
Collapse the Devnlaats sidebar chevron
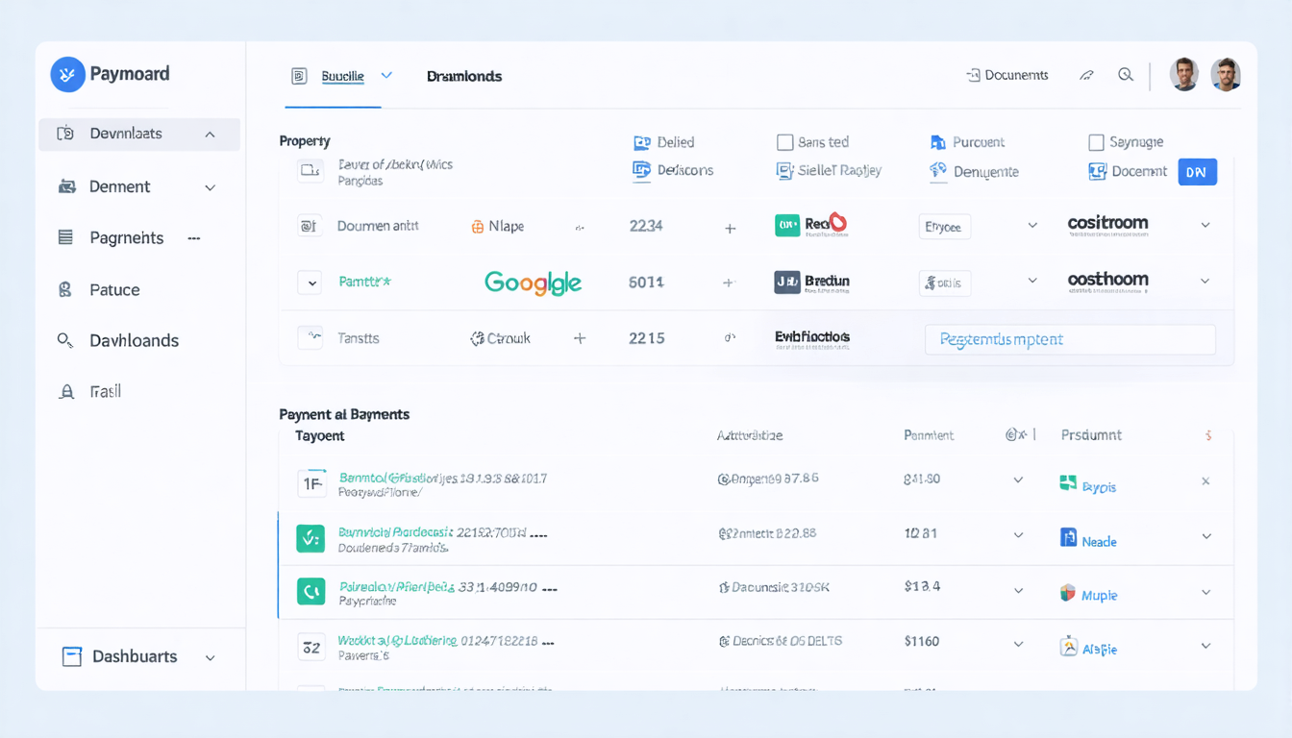(210, 135)
